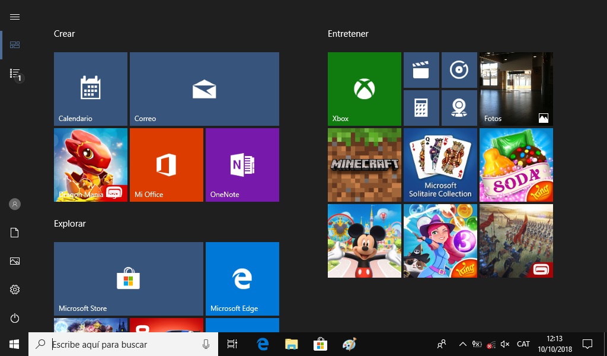This screenshot has height=356, width=607.
Task: Open Task View on the taskbar
Action: (232, 344)
